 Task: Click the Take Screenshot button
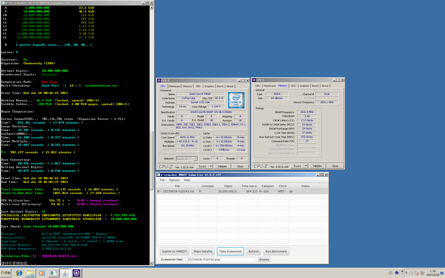(230, 251)
